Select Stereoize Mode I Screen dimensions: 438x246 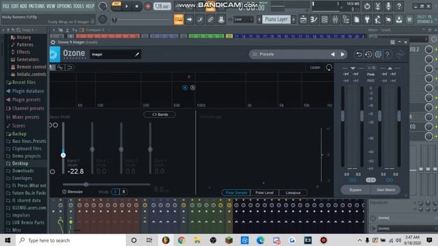pos(115,191)
